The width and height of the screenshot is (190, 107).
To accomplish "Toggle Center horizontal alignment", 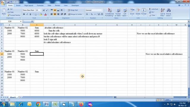I will coord(55,14).
